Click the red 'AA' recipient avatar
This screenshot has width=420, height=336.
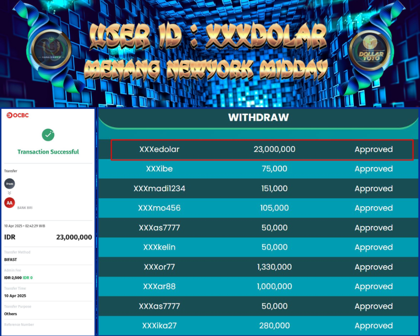point(9,203)
